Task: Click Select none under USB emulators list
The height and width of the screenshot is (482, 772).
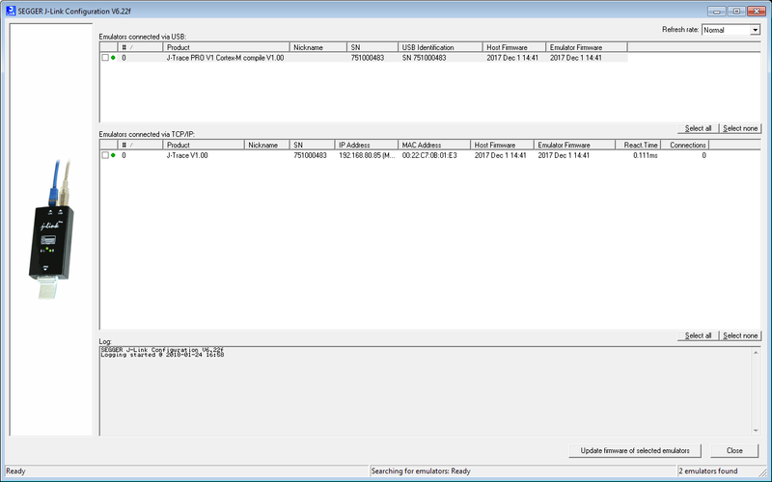Action: (740, 128)
